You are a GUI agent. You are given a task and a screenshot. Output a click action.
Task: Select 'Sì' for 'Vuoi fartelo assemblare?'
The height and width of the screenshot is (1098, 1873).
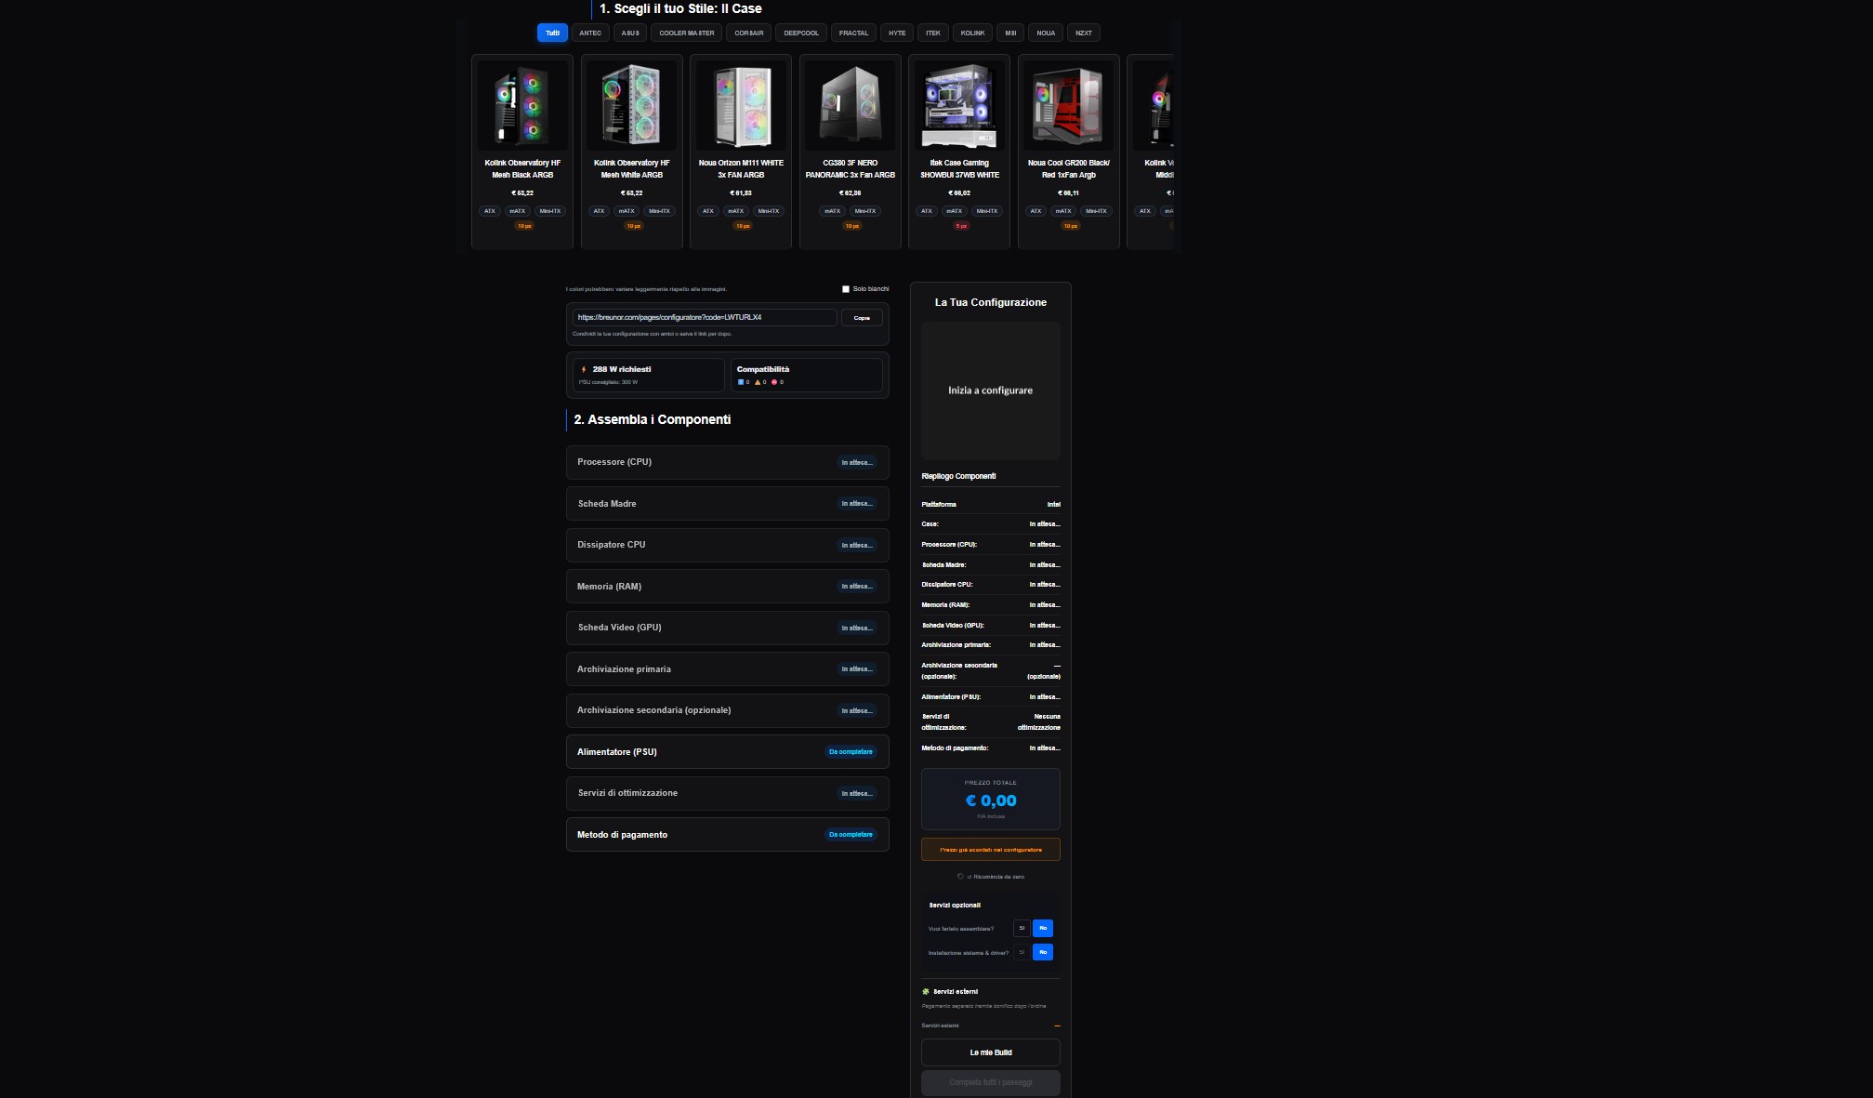[x=1022, y=928]
